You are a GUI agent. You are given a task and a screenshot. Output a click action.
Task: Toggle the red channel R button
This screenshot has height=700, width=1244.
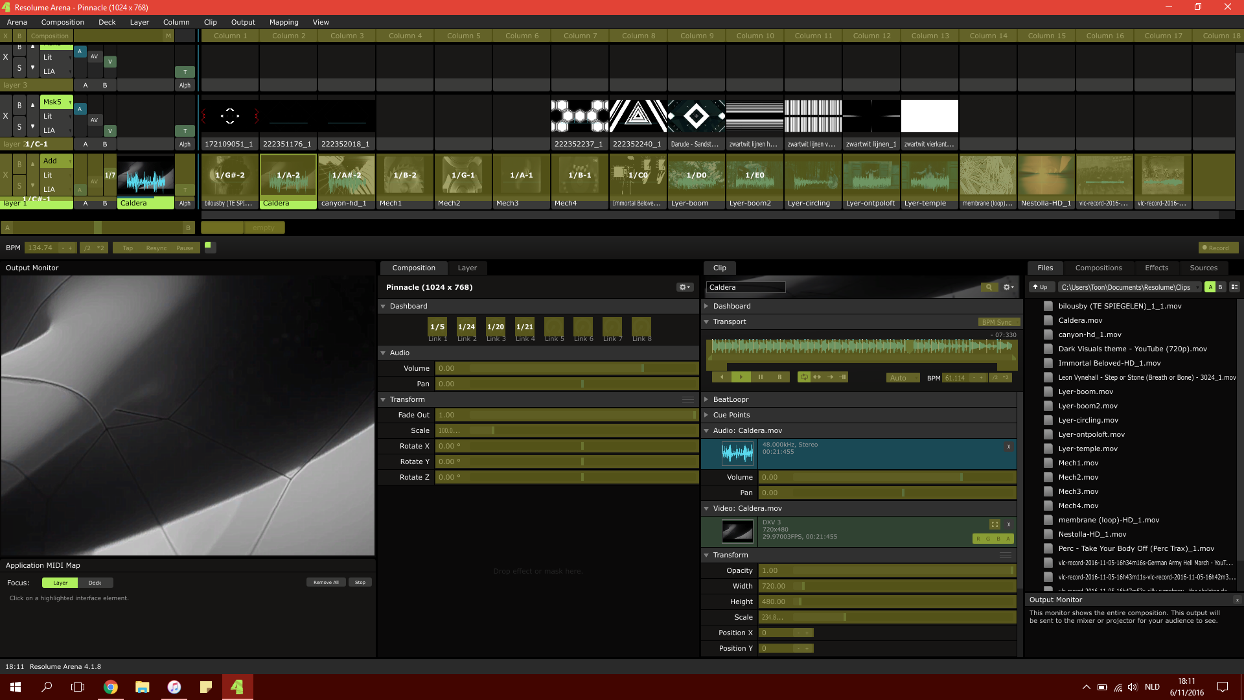click(x=978, y=539)
